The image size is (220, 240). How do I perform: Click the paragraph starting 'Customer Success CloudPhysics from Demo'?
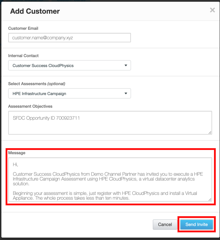107,179
